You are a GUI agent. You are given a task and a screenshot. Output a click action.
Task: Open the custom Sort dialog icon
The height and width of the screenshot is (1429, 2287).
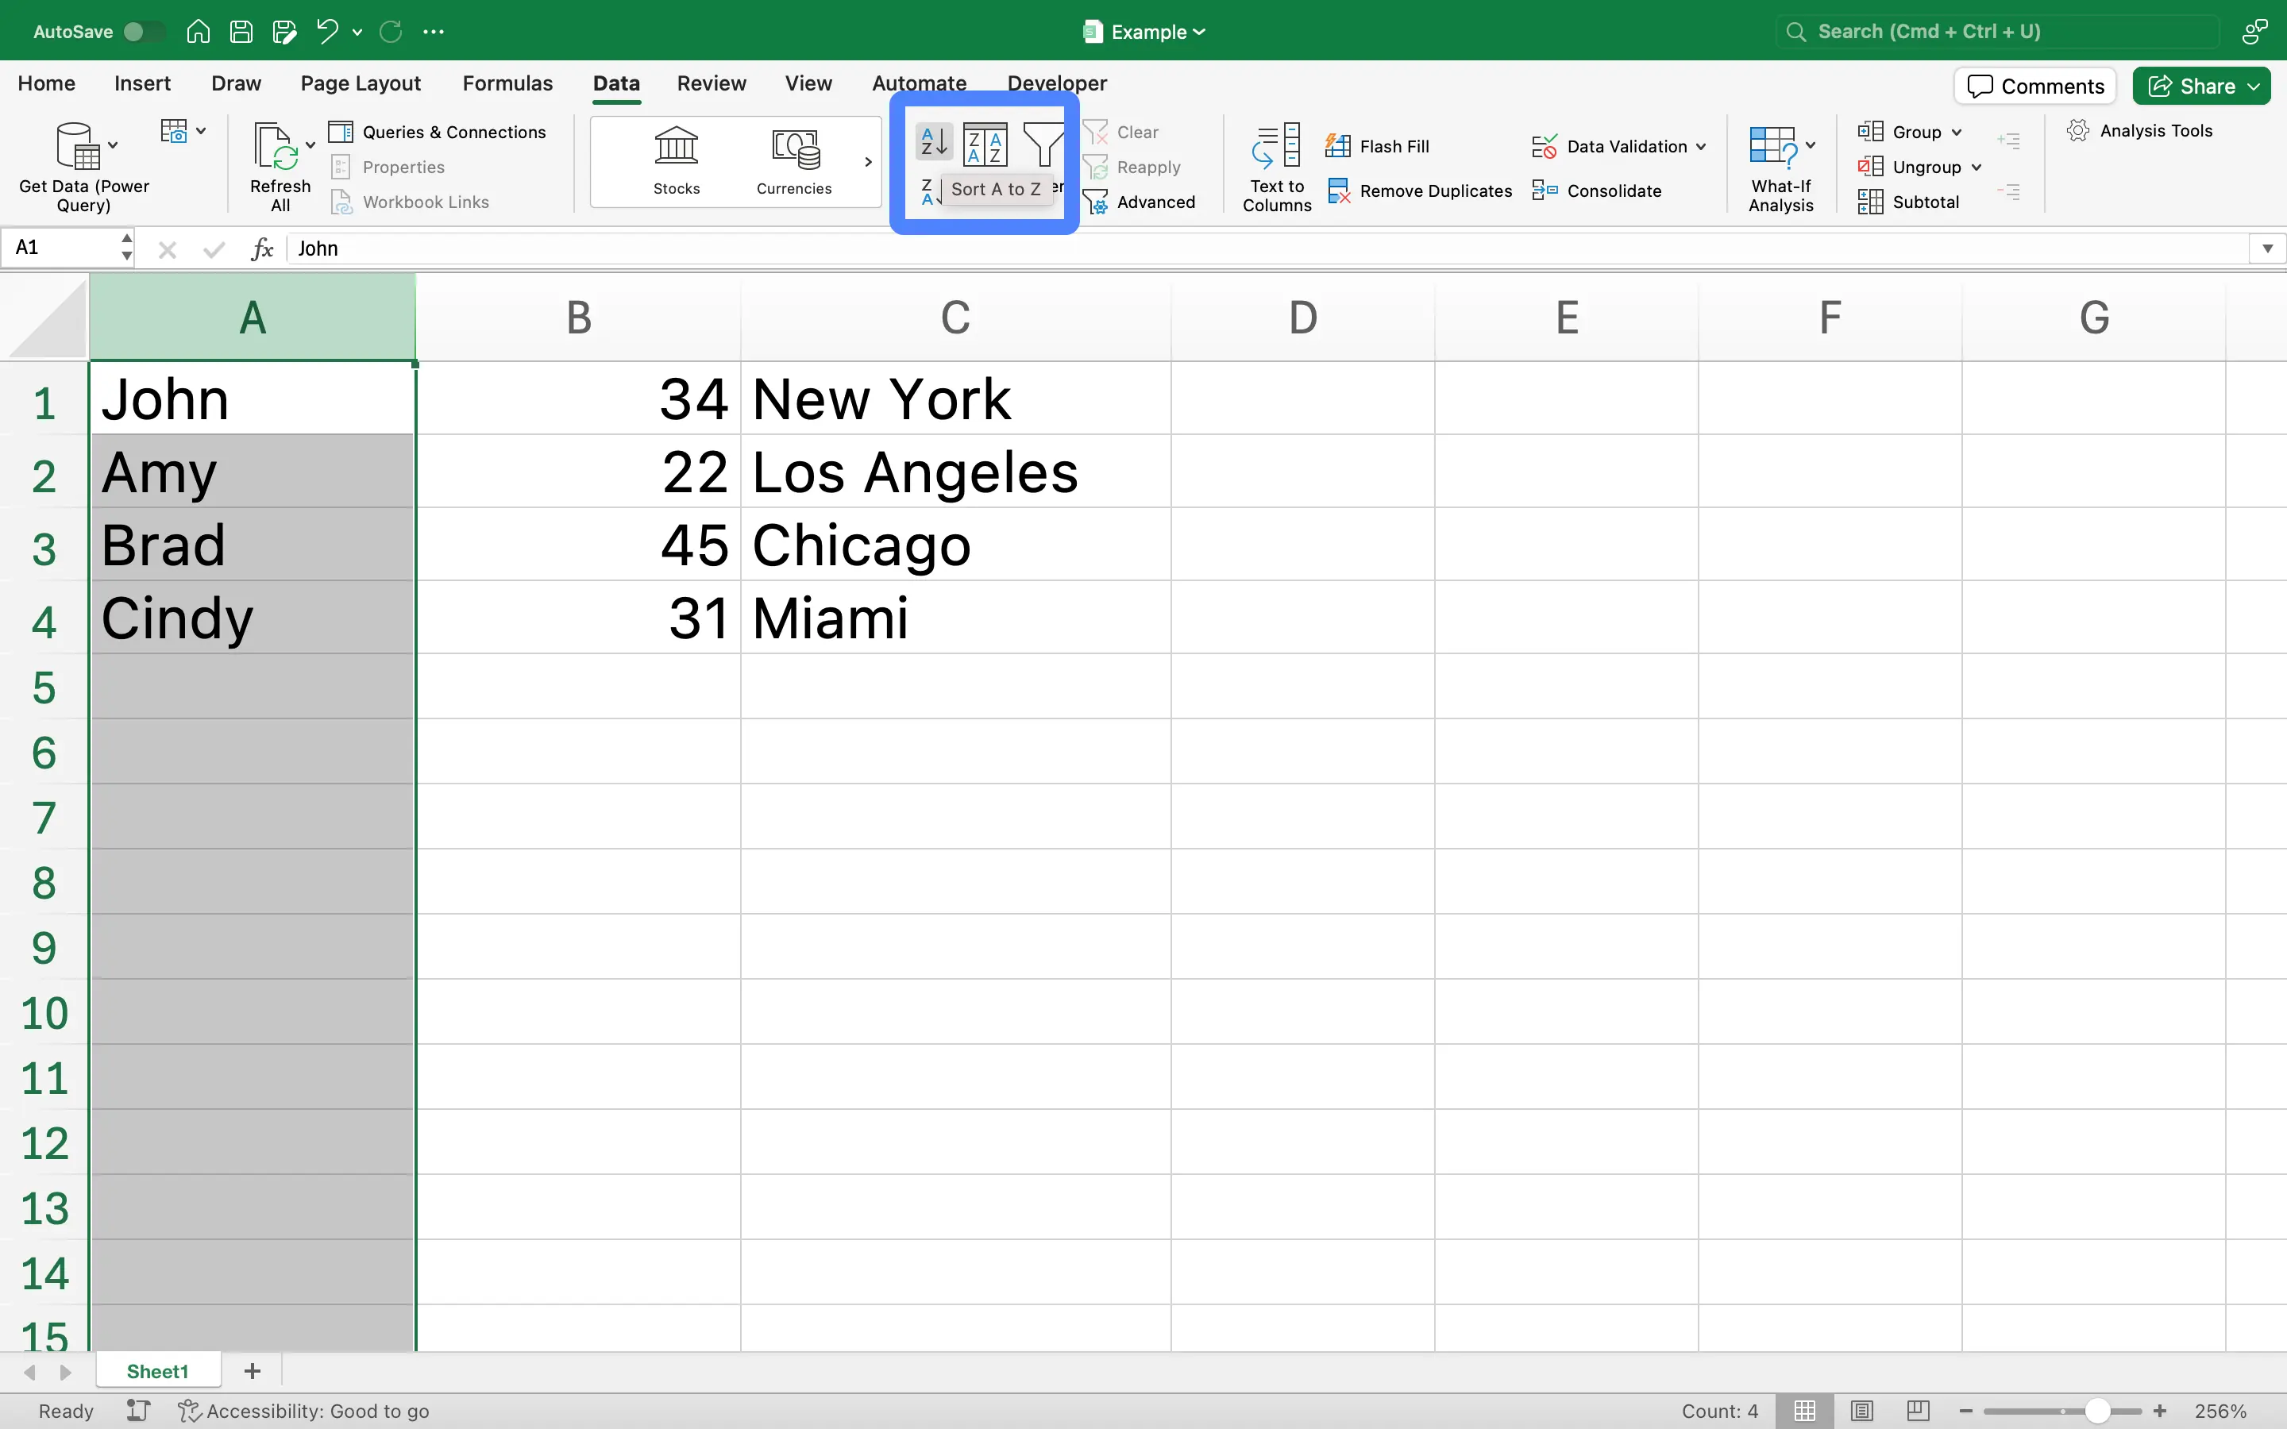985,144
